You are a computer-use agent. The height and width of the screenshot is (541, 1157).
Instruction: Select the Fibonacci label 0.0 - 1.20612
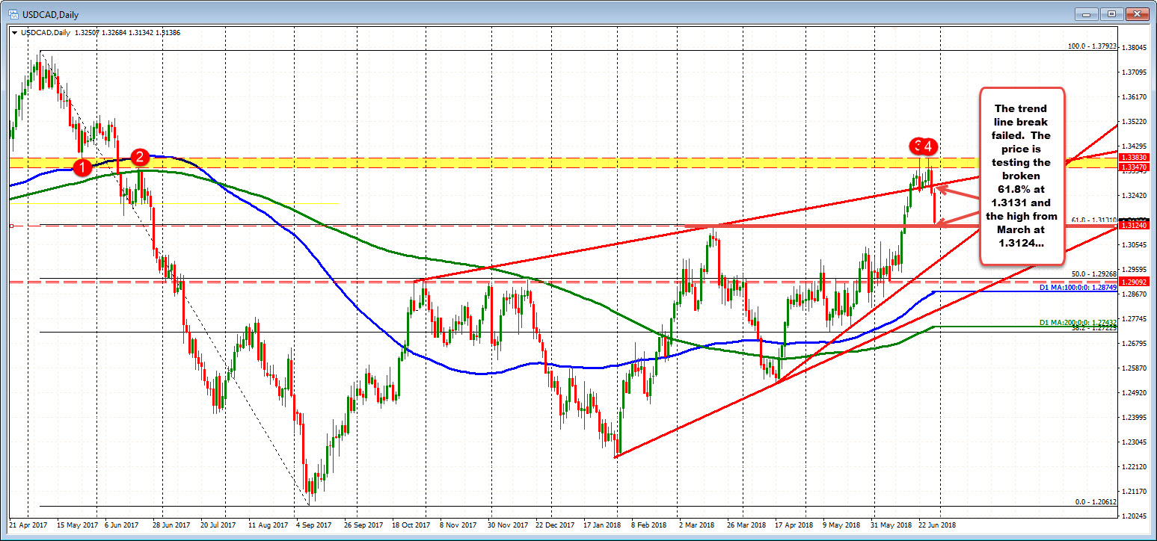(x=1096, y=502)
